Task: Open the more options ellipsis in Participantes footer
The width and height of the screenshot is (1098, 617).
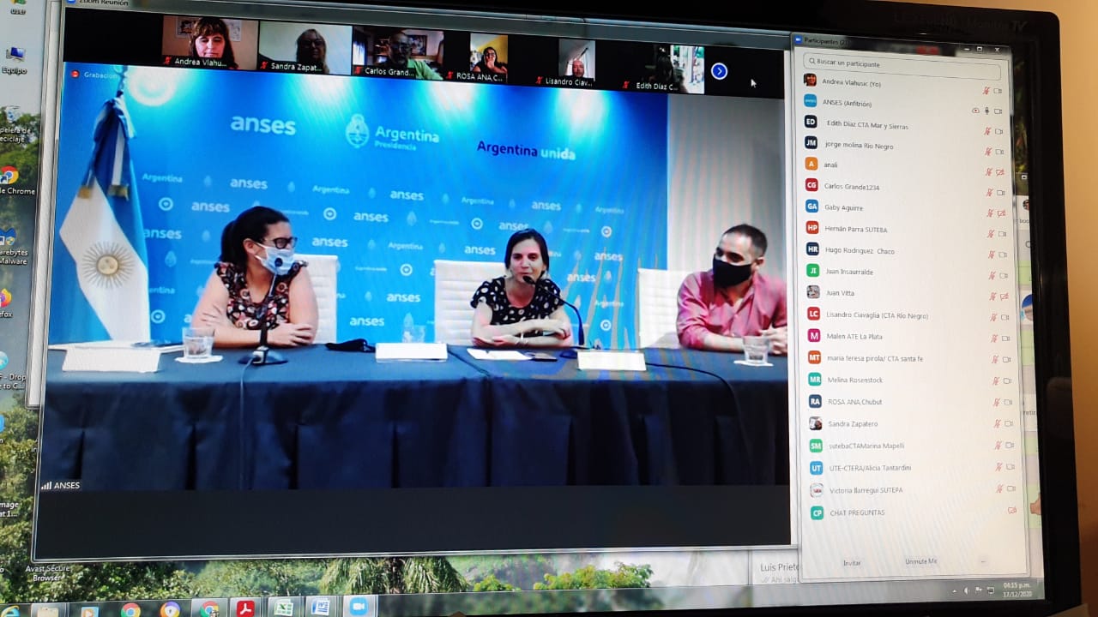Action: tap(983, 561)
